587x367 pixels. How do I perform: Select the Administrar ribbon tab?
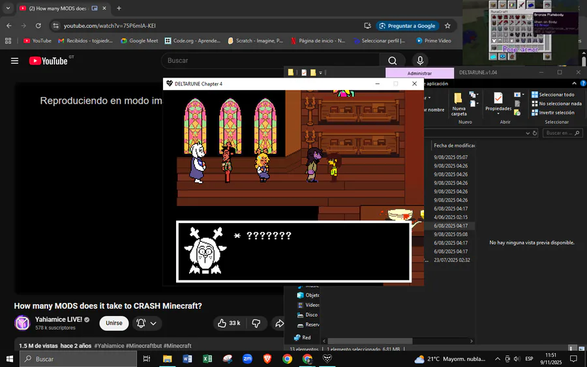[x=419, y=73]
